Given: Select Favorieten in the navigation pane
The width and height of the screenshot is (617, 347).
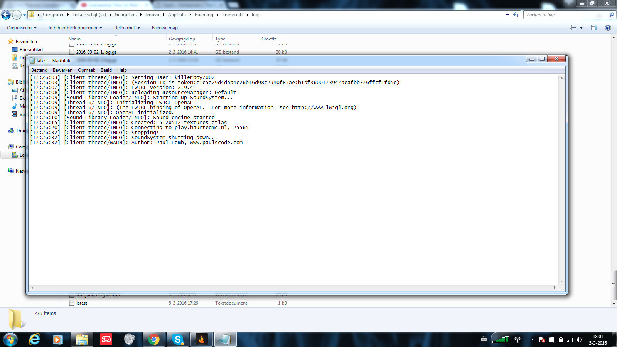Looking at the screenshot, I should [26, 42].
